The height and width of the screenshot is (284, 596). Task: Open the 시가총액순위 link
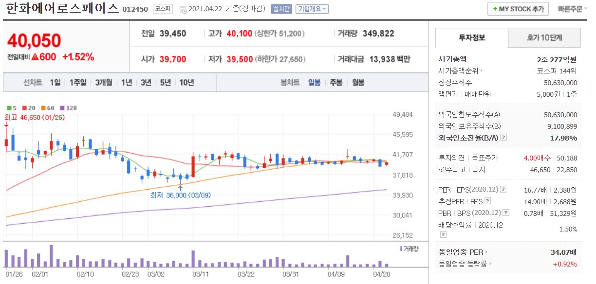click(x=459, y=71)
